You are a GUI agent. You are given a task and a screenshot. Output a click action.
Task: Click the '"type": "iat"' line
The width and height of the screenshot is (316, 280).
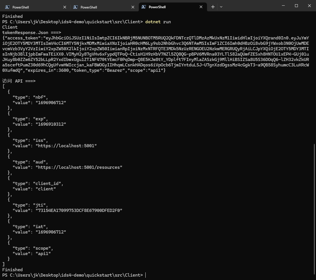point(30,227)
